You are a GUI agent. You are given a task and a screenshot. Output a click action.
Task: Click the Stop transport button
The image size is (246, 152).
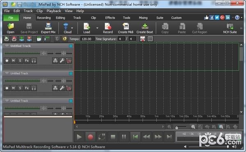(113, 137)
